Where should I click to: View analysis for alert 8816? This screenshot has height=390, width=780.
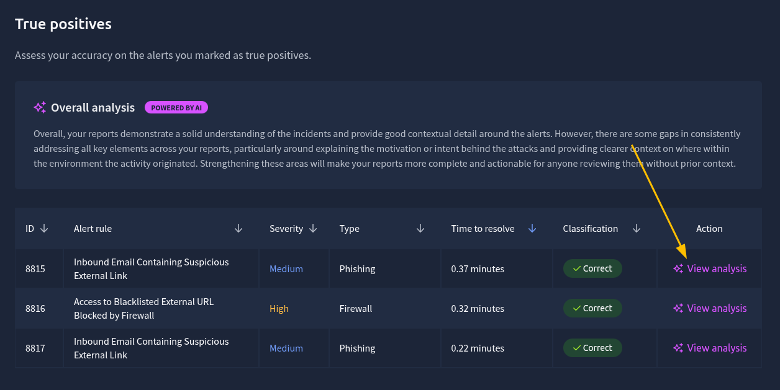pyautogui.click(x=717, y=308)
